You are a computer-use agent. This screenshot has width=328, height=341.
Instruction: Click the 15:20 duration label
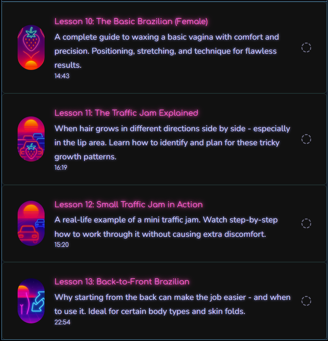(x=61, y=245)
